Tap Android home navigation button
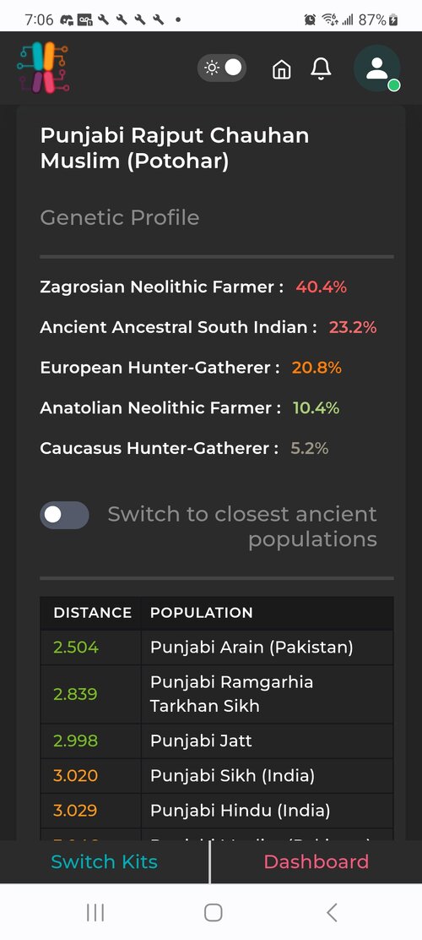The width and height of the screenshot is (422, 940). (x=213, y=912)
